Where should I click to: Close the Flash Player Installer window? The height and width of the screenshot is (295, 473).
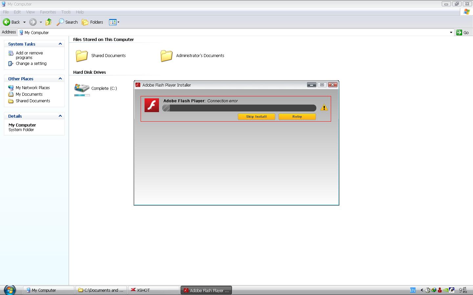(x=333, y=85)
